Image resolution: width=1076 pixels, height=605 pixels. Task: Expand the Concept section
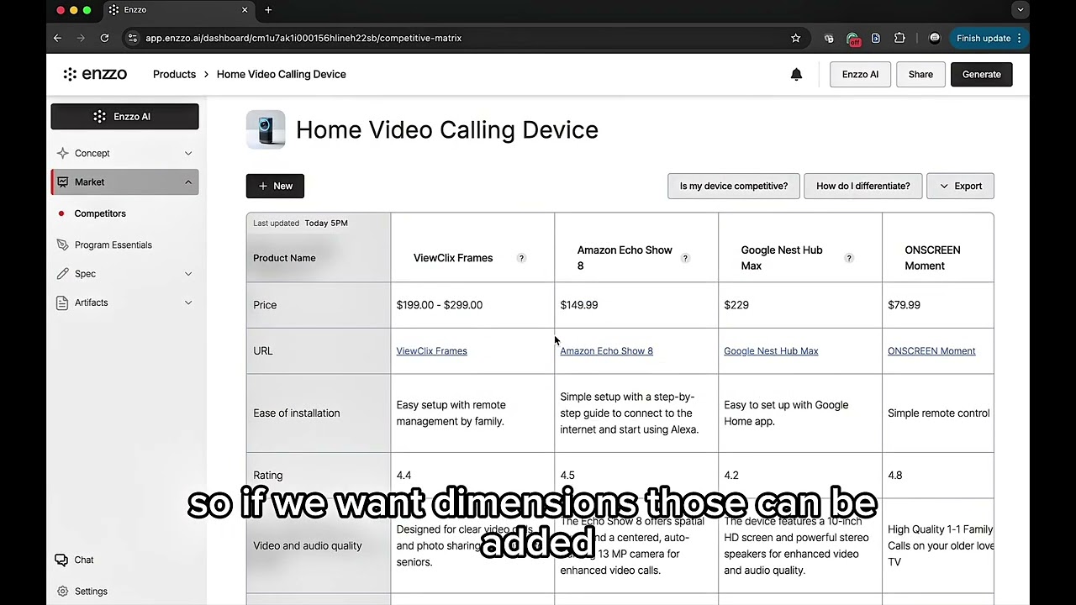coord(124,153)
